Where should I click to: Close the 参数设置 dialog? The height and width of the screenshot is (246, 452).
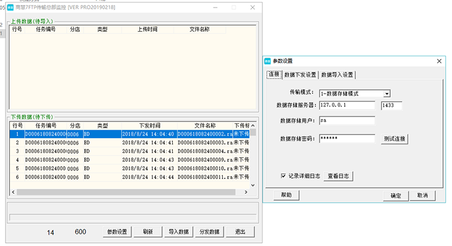pos(439,61)
